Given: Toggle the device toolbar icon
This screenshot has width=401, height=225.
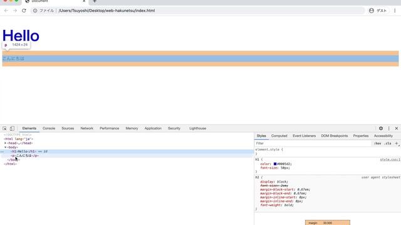Looking at the screenshot, I should pyautogui.click(x=12, y=128).
